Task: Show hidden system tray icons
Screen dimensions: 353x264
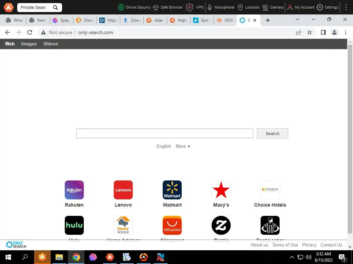Action: coord(292,257)
